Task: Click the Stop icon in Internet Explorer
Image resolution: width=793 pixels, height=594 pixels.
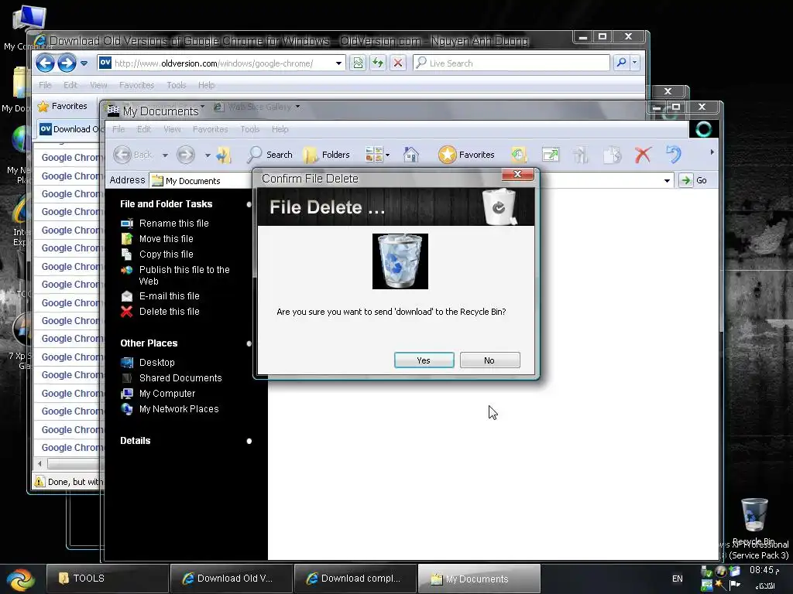Action: (x=398, y=63)
